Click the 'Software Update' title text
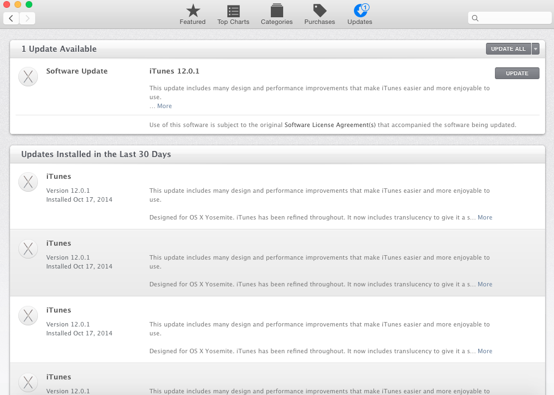The height and width of the screenshot is (395, 554). click(77, 71)
